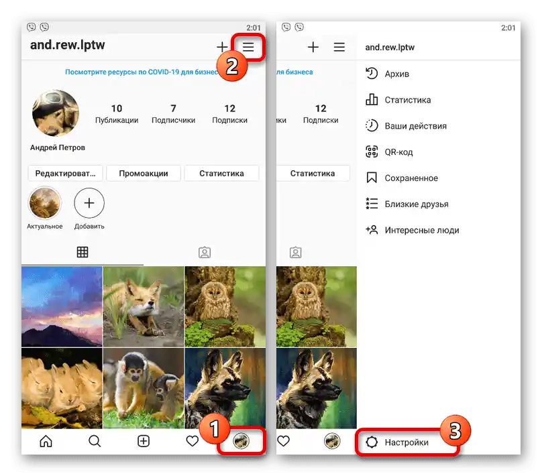Click the Ваши действия clock icon

[x=372, y=125]
